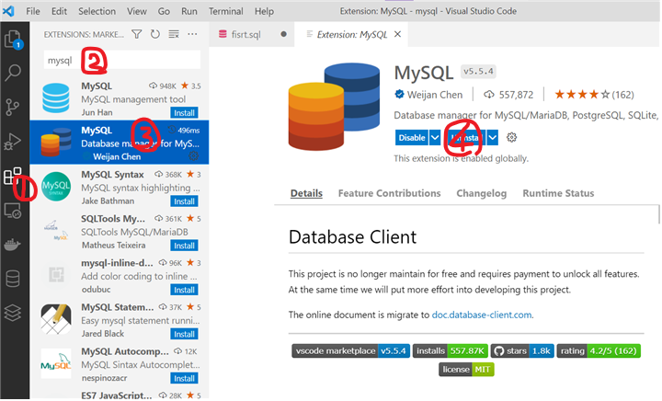Image resolution: width=662 pixels, height=401 pixels.
Task: Open the Extensions view icon
Action: pos(12,176)
